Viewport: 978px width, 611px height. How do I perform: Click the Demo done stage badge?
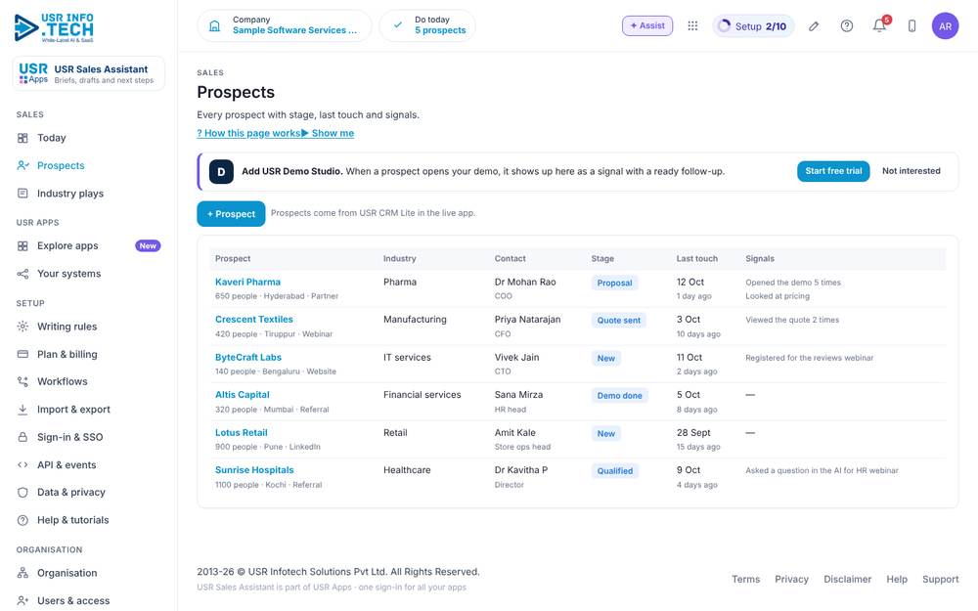point(619,395)
